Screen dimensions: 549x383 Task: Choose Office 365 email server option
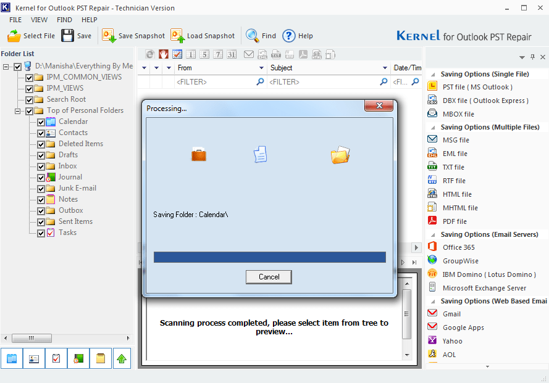coord(459,247)
